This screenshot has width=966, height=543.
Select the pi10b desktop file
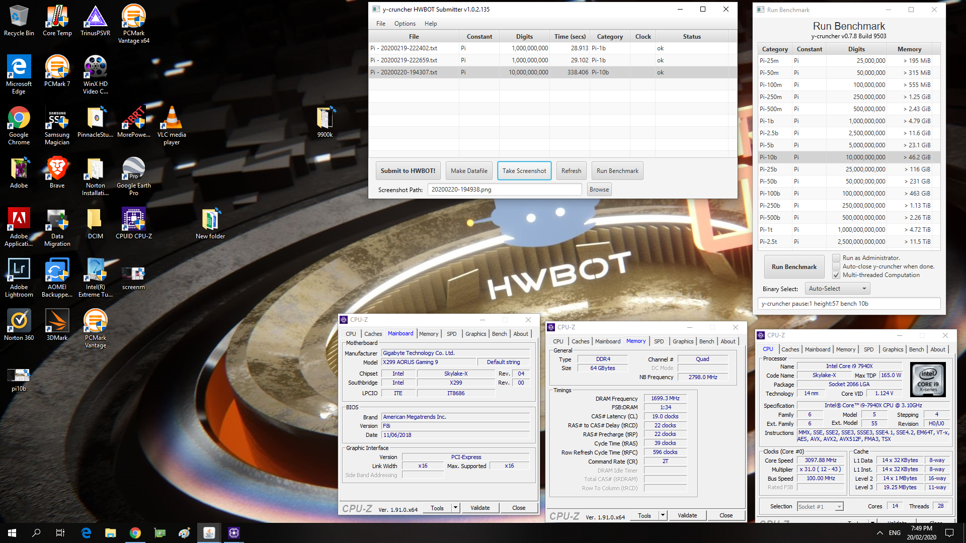click(x=19, y=379)
